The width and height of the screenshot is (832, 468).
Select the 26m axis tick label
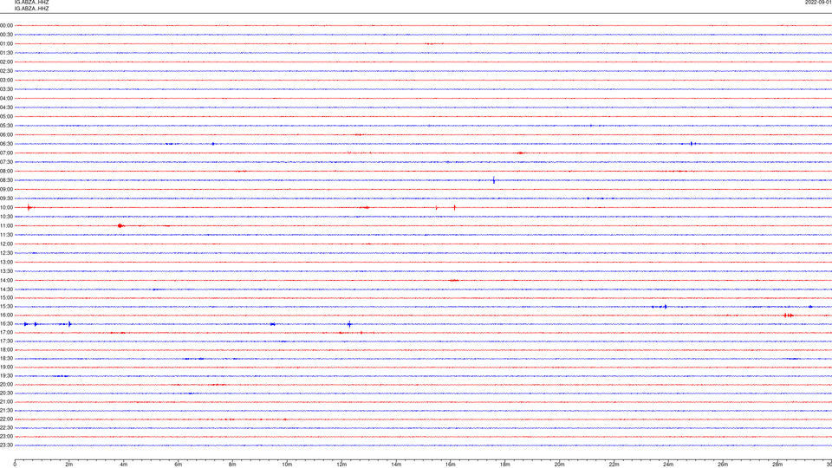pyautogui.click(x=723, y=465)
